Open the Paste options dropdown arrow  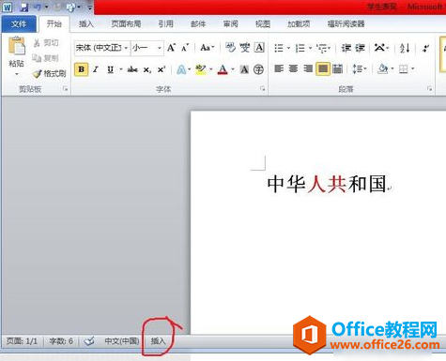pos(17,74)
